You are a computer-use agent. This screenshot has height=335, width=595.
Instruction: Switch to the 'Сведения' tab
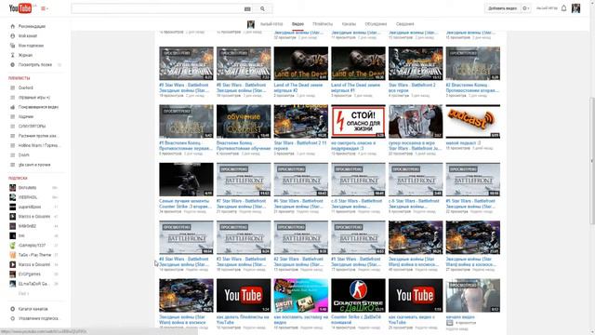click(x=405, y=24)
